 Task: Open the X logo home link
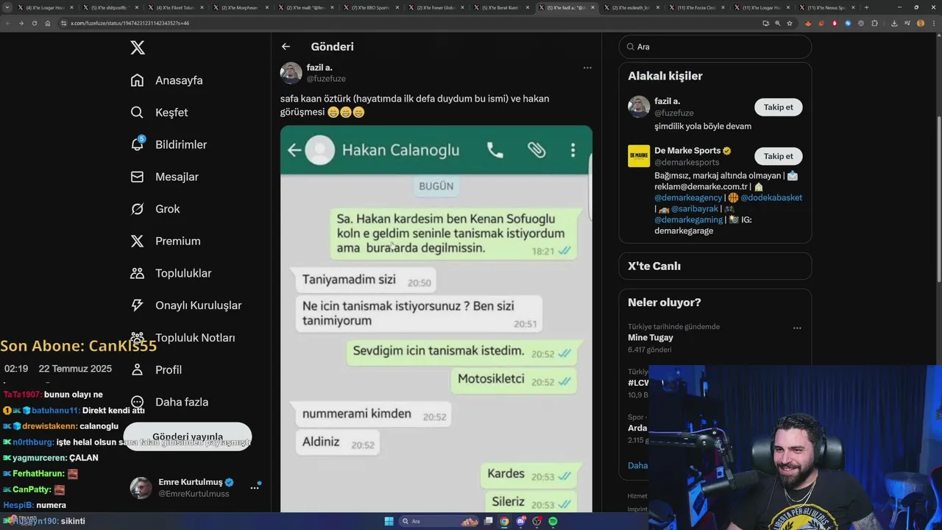pyautogui.click(x=138, y=48)
